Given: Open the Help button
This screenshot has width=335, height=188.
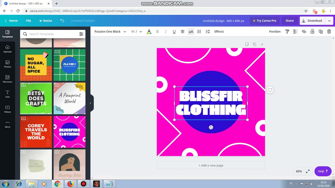Looking at the screenshot, I should point(323,171).
